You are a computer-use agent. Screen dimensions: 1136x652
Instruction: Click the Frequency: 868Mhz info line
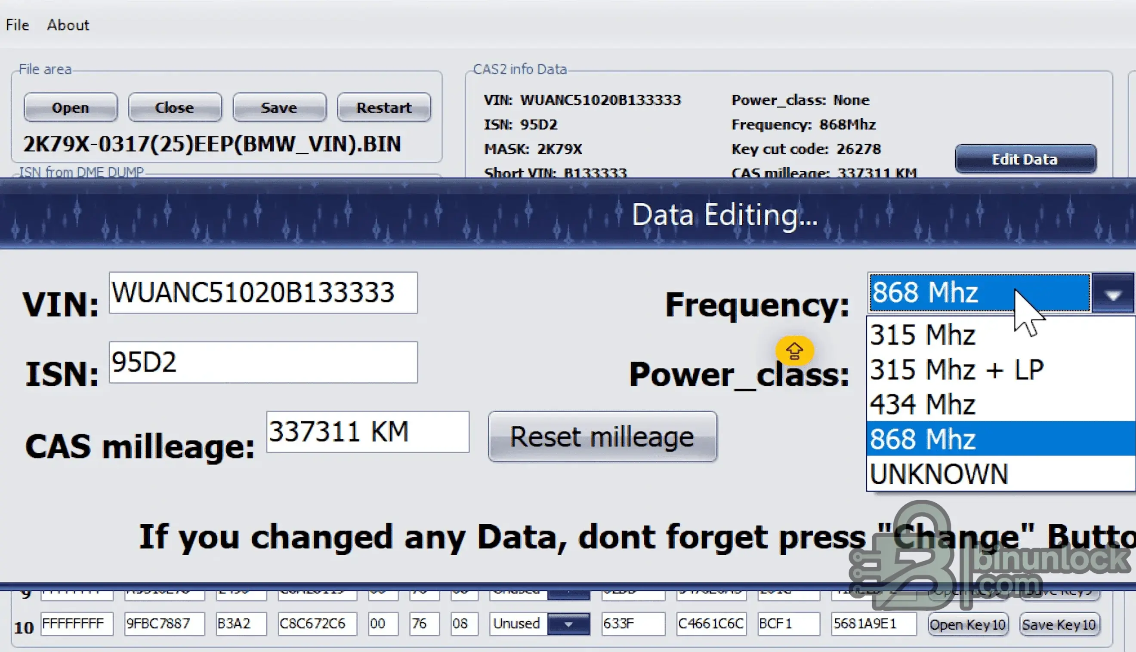pos(804,124)
